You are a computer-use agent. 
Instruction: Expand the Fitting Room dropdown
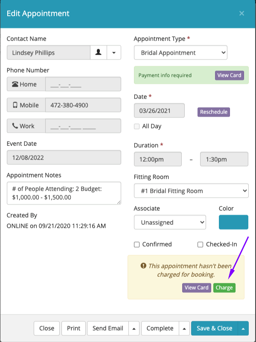click(x=191, y=191)
